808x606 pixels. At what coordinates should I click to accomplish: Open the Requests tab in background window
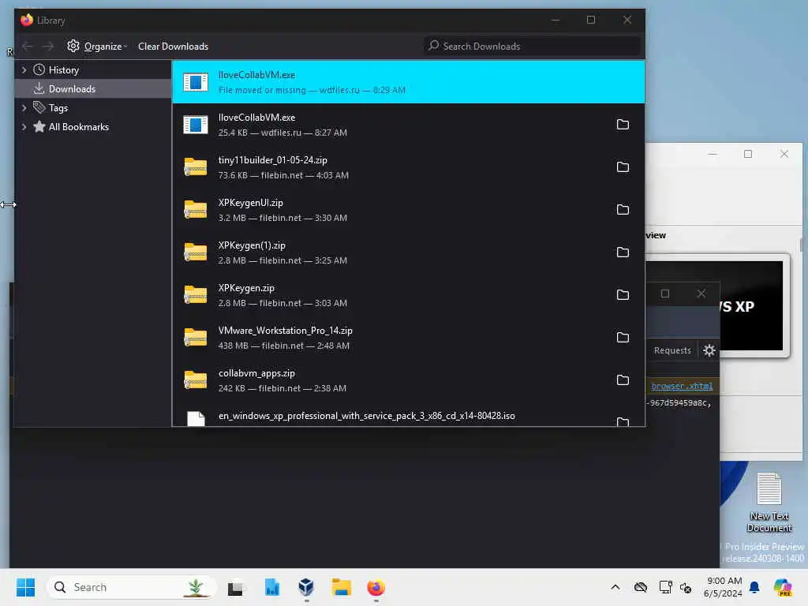pyautogui.click(x=672, y=350)
